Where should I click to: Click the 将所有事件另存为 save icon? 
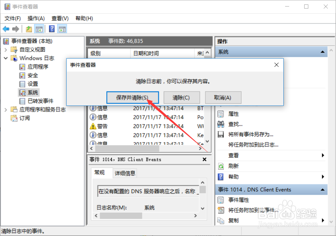[220, 135]
